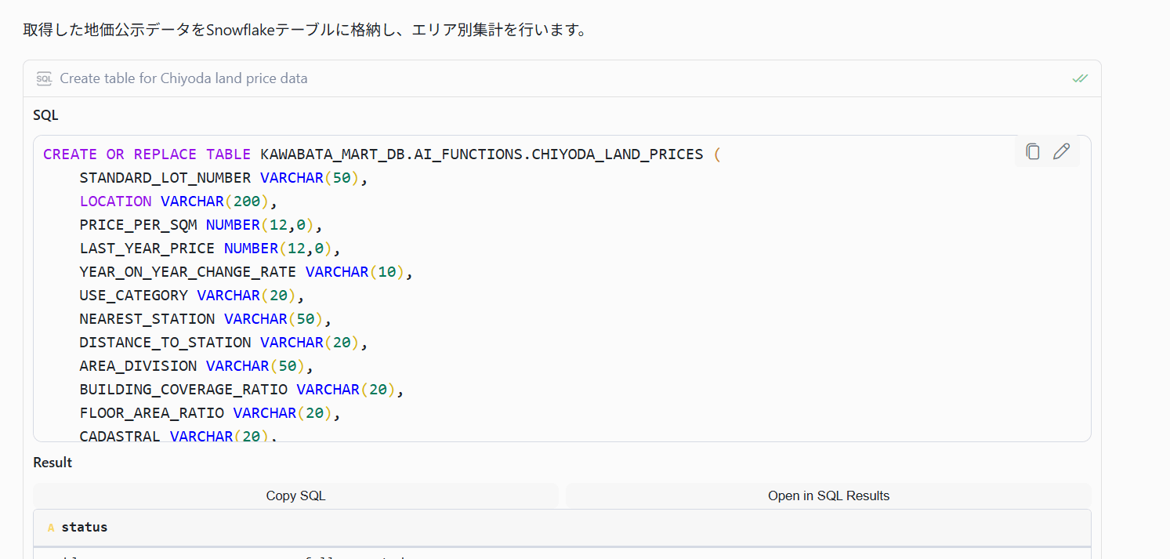1170x559 pixels.
Task: Click the STANDARD_LOT_NUMBER VARCHAR(50) line
Action: 223,178
